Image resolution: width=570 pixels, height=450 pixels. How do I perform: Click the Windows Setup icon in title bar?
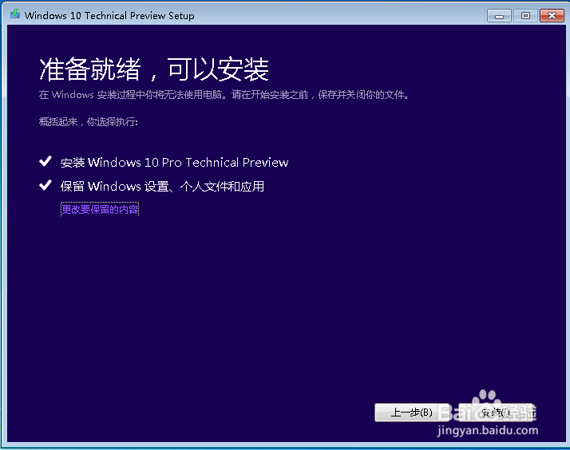15,14
